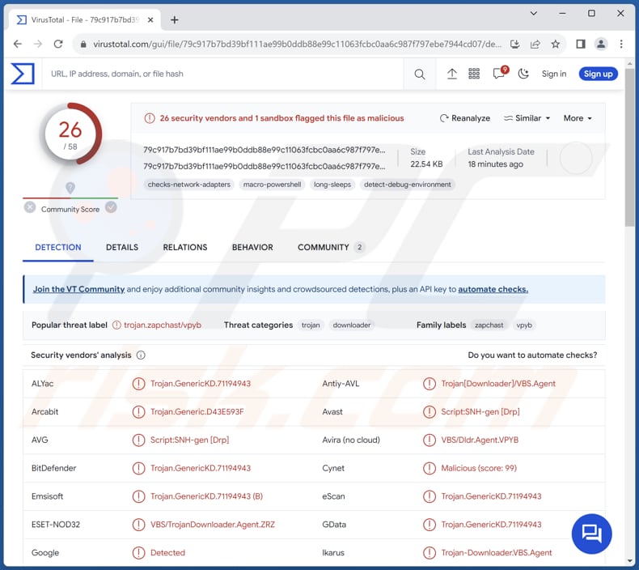Viewport: 639px width, 570px height.
Task: Switch to the BEHAVIOR tab
Action: 252,247
